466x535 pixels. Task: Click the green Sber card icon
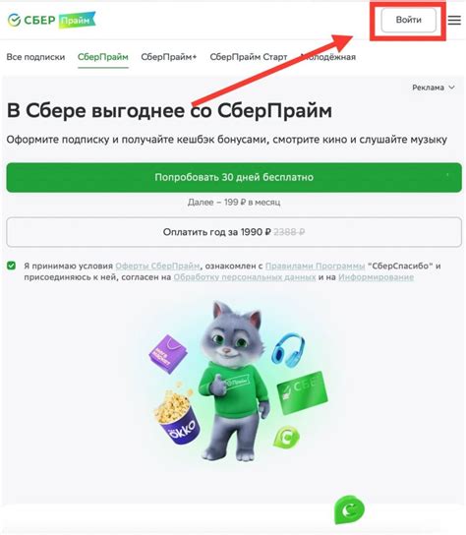pos(302,392)
